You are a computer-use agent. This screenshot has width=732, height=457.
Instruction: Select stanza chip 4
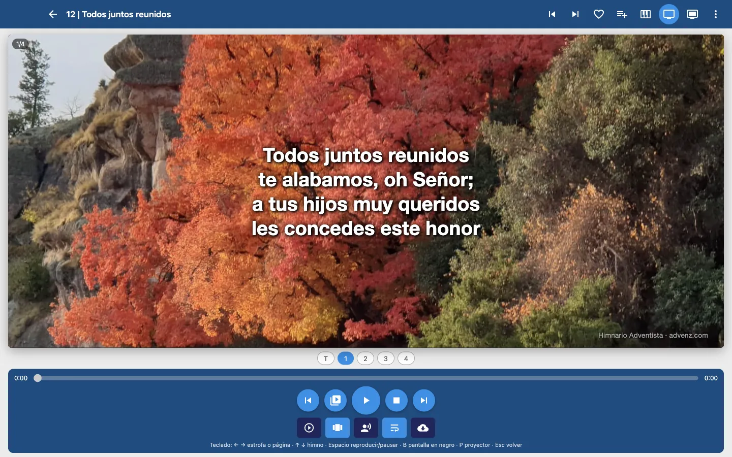pos(406,358)
